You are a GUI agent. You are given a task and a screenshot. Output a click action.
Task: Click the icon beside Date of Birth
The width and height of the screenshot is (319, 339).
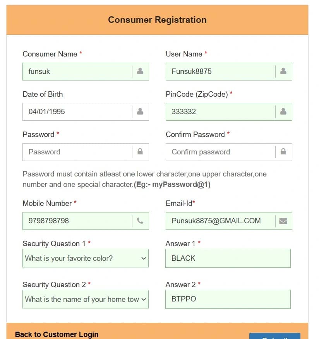pyautogui.click(x=140, y=112)
